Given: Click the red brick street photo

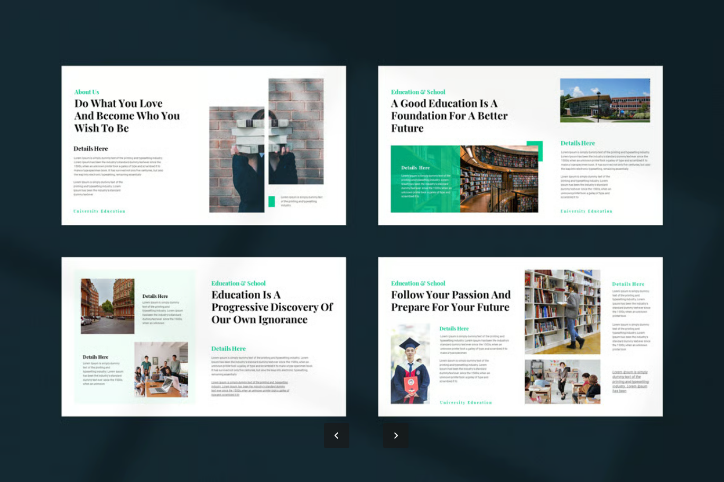Looking at the screenshot, I should 107,306.
